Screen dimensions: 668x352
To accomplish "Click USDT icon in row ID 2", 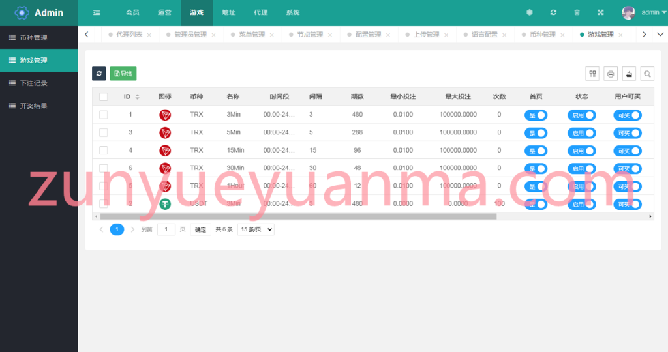I will tap(165, 204).
